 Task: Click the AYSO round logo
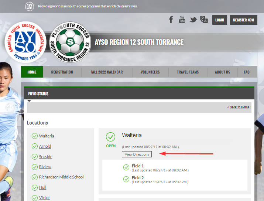tap(25, 41)
